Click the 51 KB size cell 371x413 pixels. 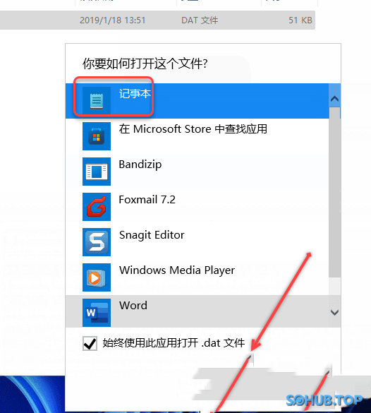pos(300,20)
